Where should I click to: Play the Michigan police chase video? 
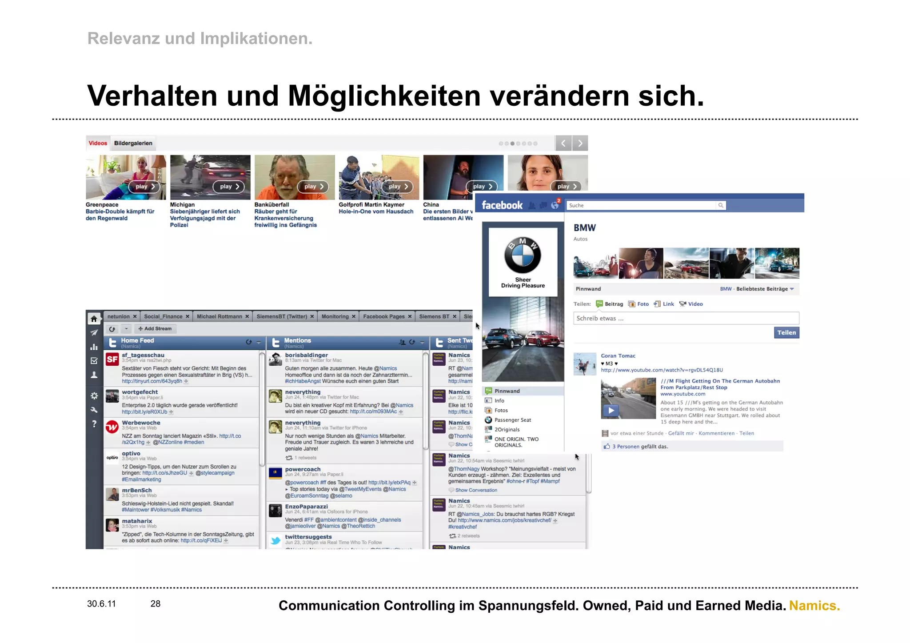point(230,187)
